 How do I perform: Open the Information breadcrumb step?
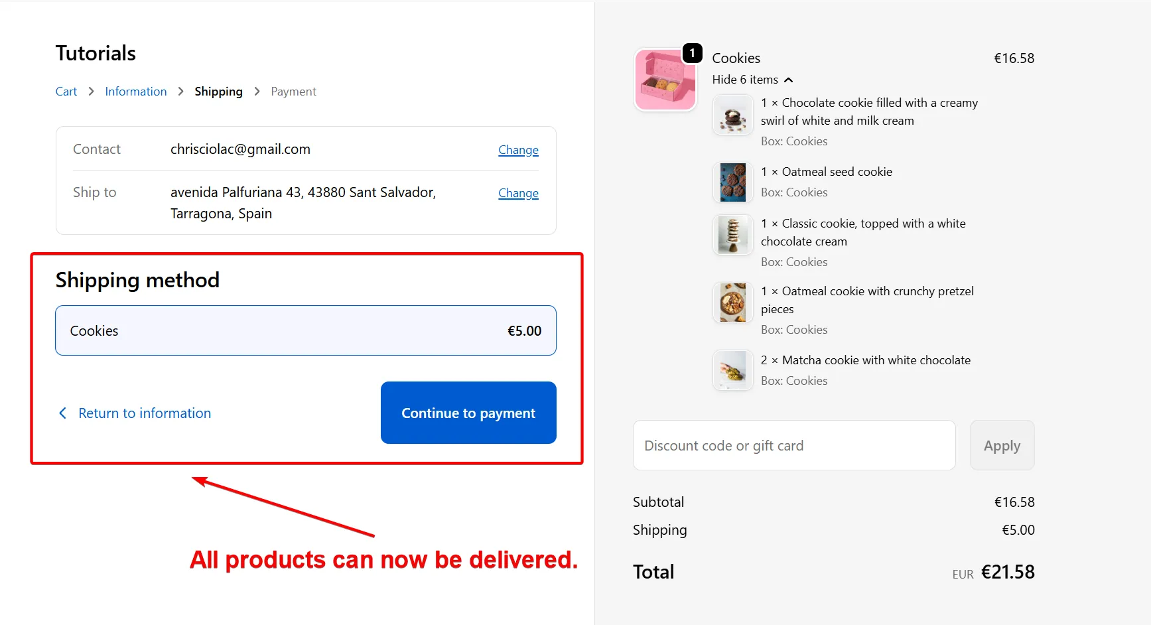click(135, 91)
